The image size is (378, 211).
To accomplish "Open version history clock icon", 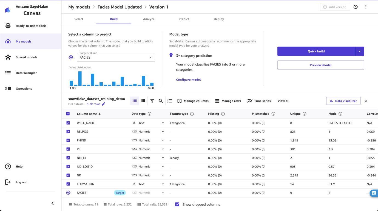I will coord(356,7).
